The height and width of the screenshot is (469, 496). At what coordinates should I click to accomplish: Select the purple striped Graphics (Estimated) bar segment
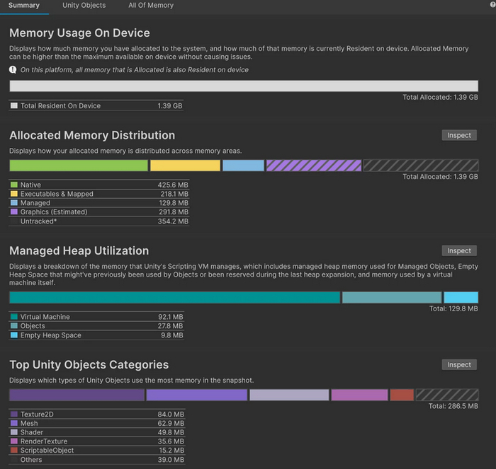[313, 166]
